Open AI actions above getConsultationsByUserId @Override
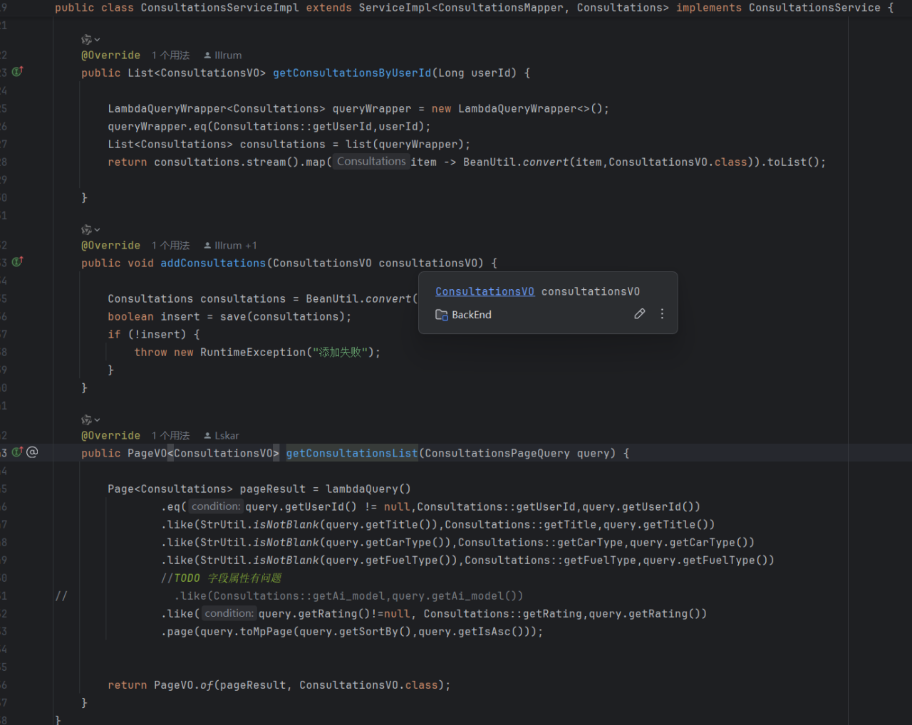This screenshot has width=912, height=725. click(x=90, y=40)
